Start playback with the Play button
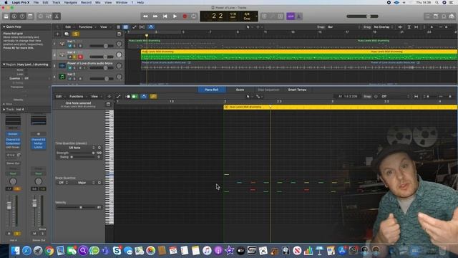This screenshot has width=458, height=258. (175, 16)
